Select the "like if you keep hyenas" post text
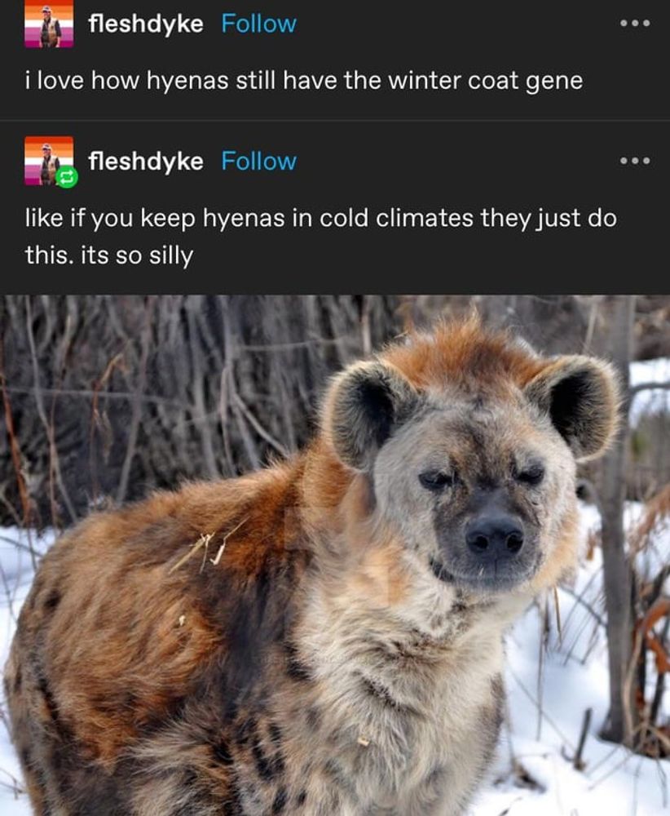This screenshot has height=816, width=670. click(x=320, y=237)
